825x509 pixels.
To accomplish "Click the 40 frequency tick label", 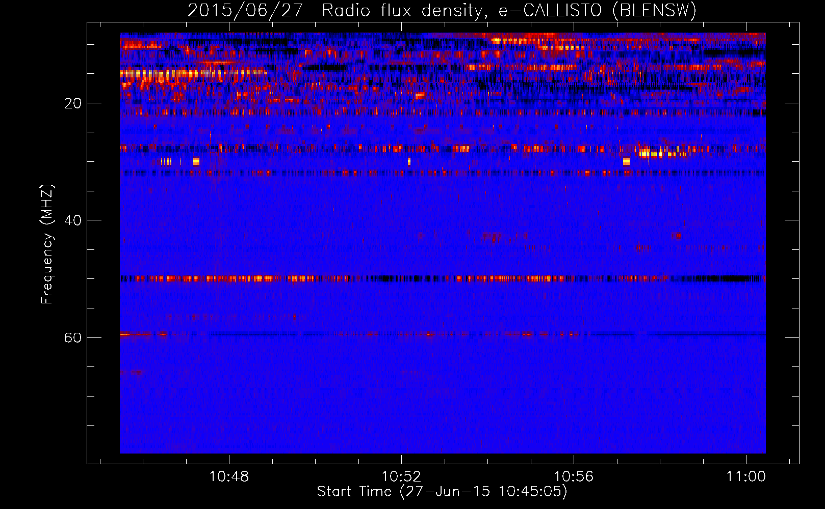I will pyautogui.click(x=73, y=220).
